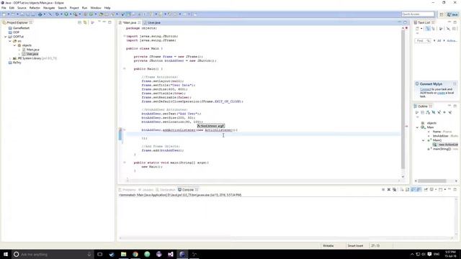
Task: Click the New file toolbar icon
Action: point(4,14)
